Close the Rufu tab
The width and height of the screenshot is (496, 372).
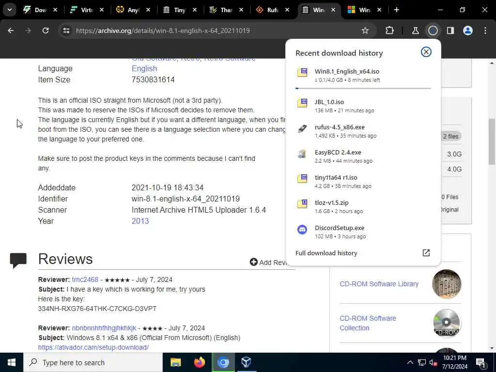tap(287, 10)
